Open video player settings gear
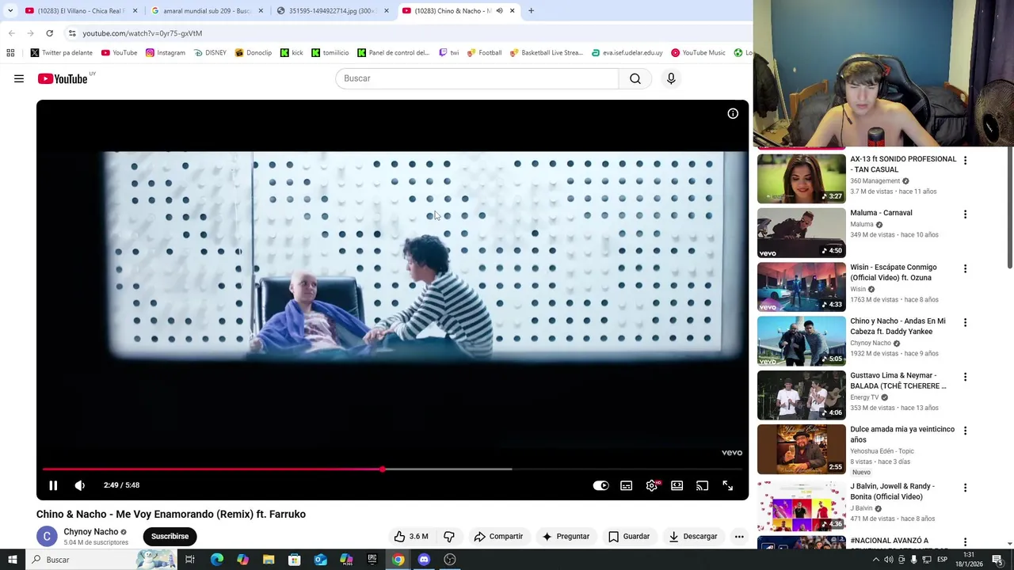This screenshot has height=570, width=1014. pos(651,485)
